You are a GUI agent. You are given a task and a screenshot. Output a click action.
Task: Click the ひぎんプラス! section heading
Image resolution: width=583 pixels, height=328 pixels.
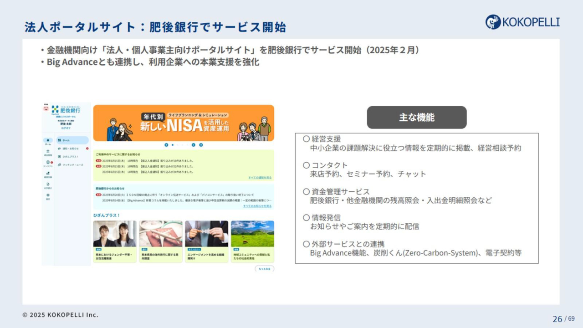(107, 215)
